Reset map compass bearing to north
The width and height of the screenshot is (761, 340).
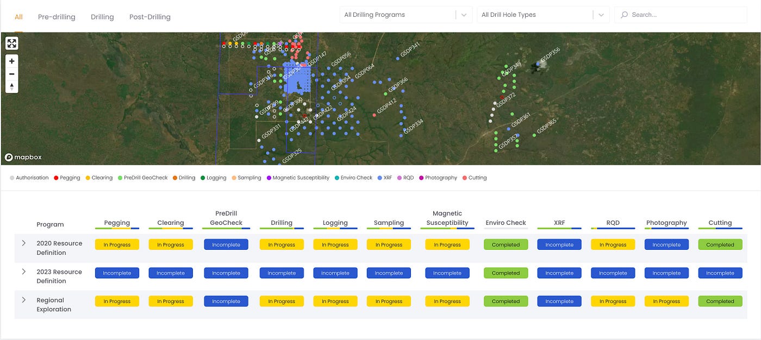click(x=11, y=86)
